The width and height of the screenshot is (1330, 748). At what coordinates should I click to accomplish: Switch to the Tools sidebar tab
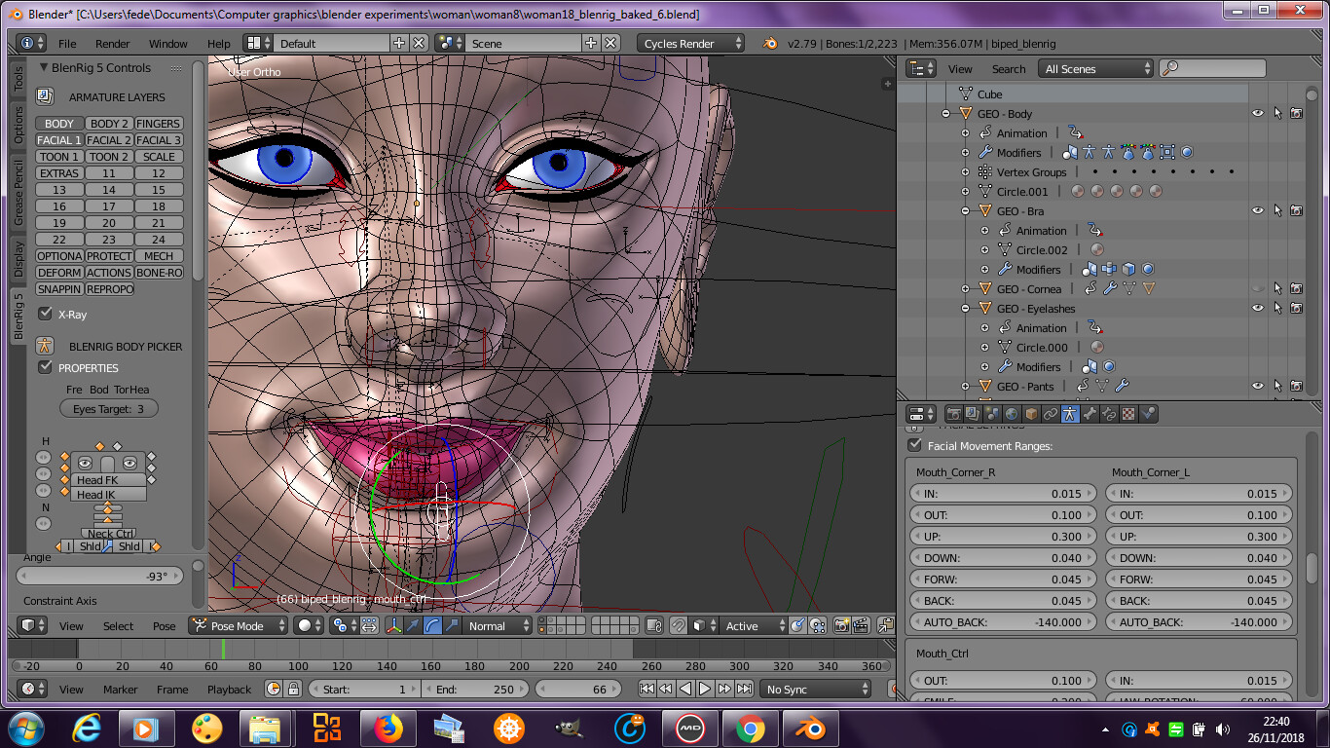click(18, 80)
